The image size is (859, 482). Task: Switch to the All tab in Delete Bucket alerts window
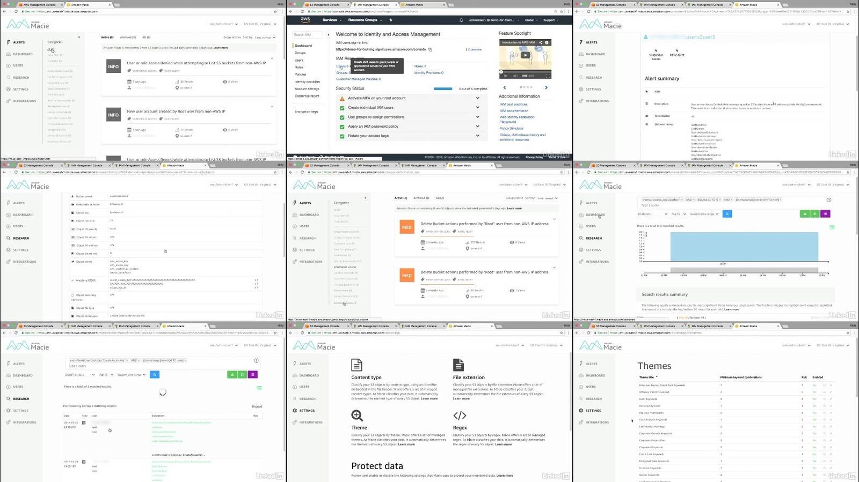pos(440,198)
